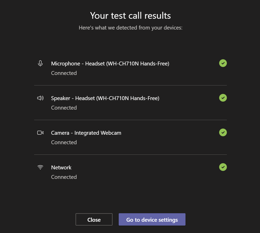Open Go to device settings

click(152, 219)
